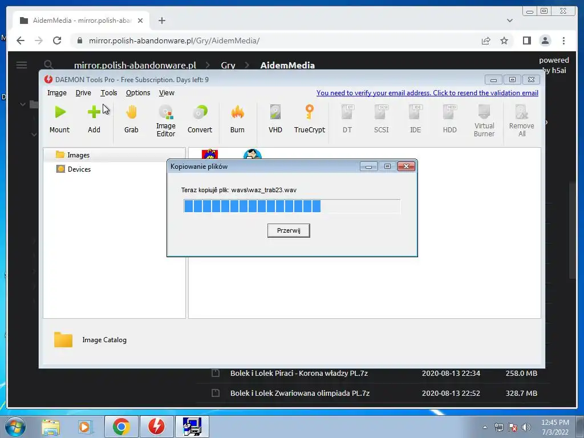Open the Image Editor tool
This screenshot has height=438, width=584.
(166, 121)
